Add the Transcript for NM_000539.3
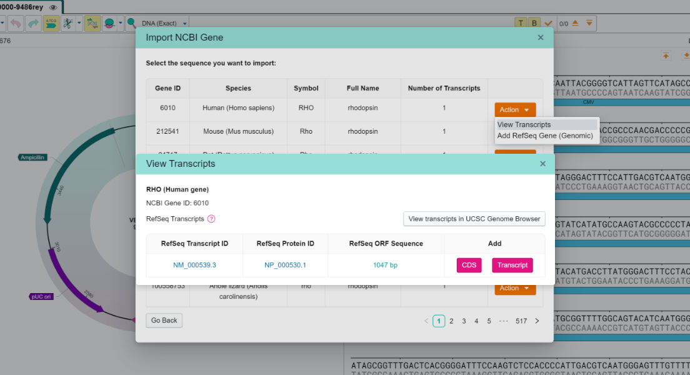The image size is (690, 375). pyautogui.click(x=512, y=265)
